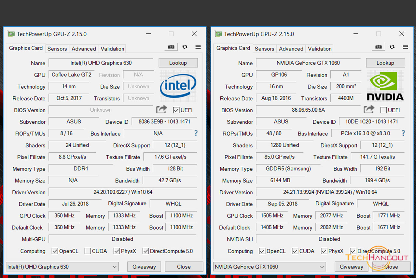416x278 pixels.
Task: Click Lookup button in NVIDIA window
Action: pos(385,63)
